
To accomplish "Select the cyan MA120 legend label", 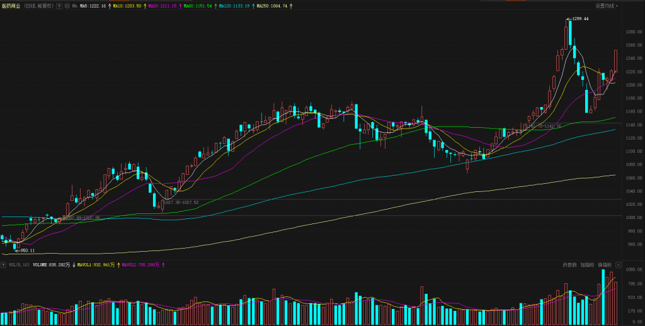I will (x=234, y=6).
